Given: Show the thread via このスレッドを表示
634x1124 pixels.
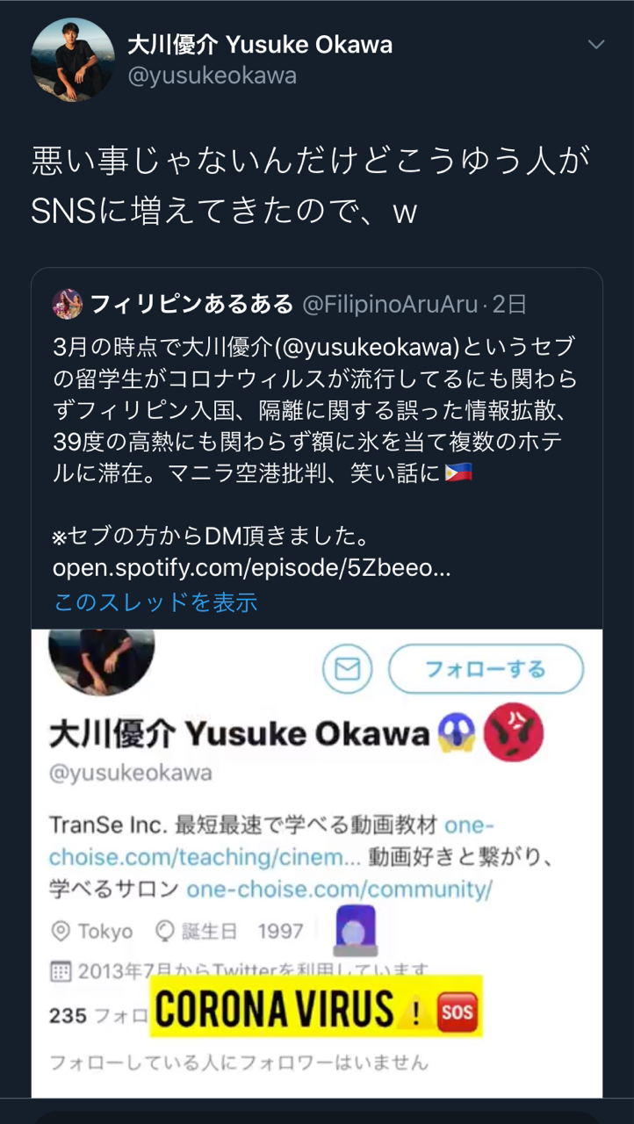Looking at the screenshot, I should pyautogui.click(x=155, y=602).
